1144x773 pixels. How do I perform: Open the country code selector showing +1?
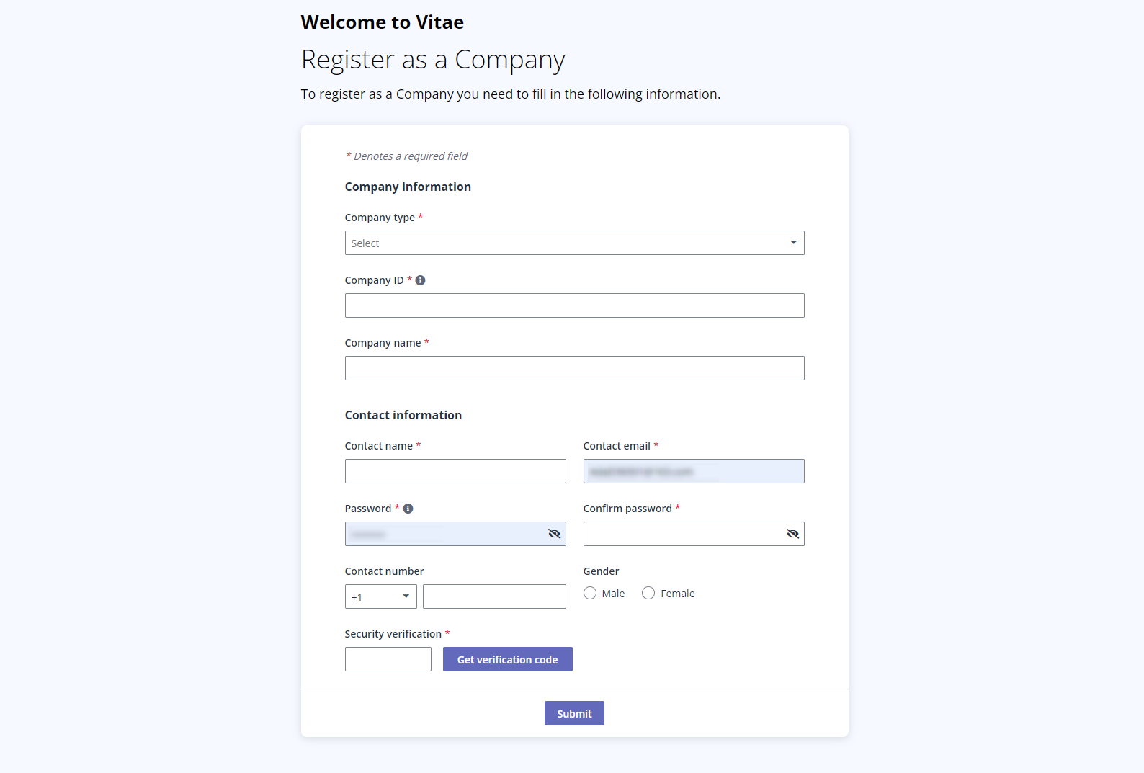click(x=380, y=596)
